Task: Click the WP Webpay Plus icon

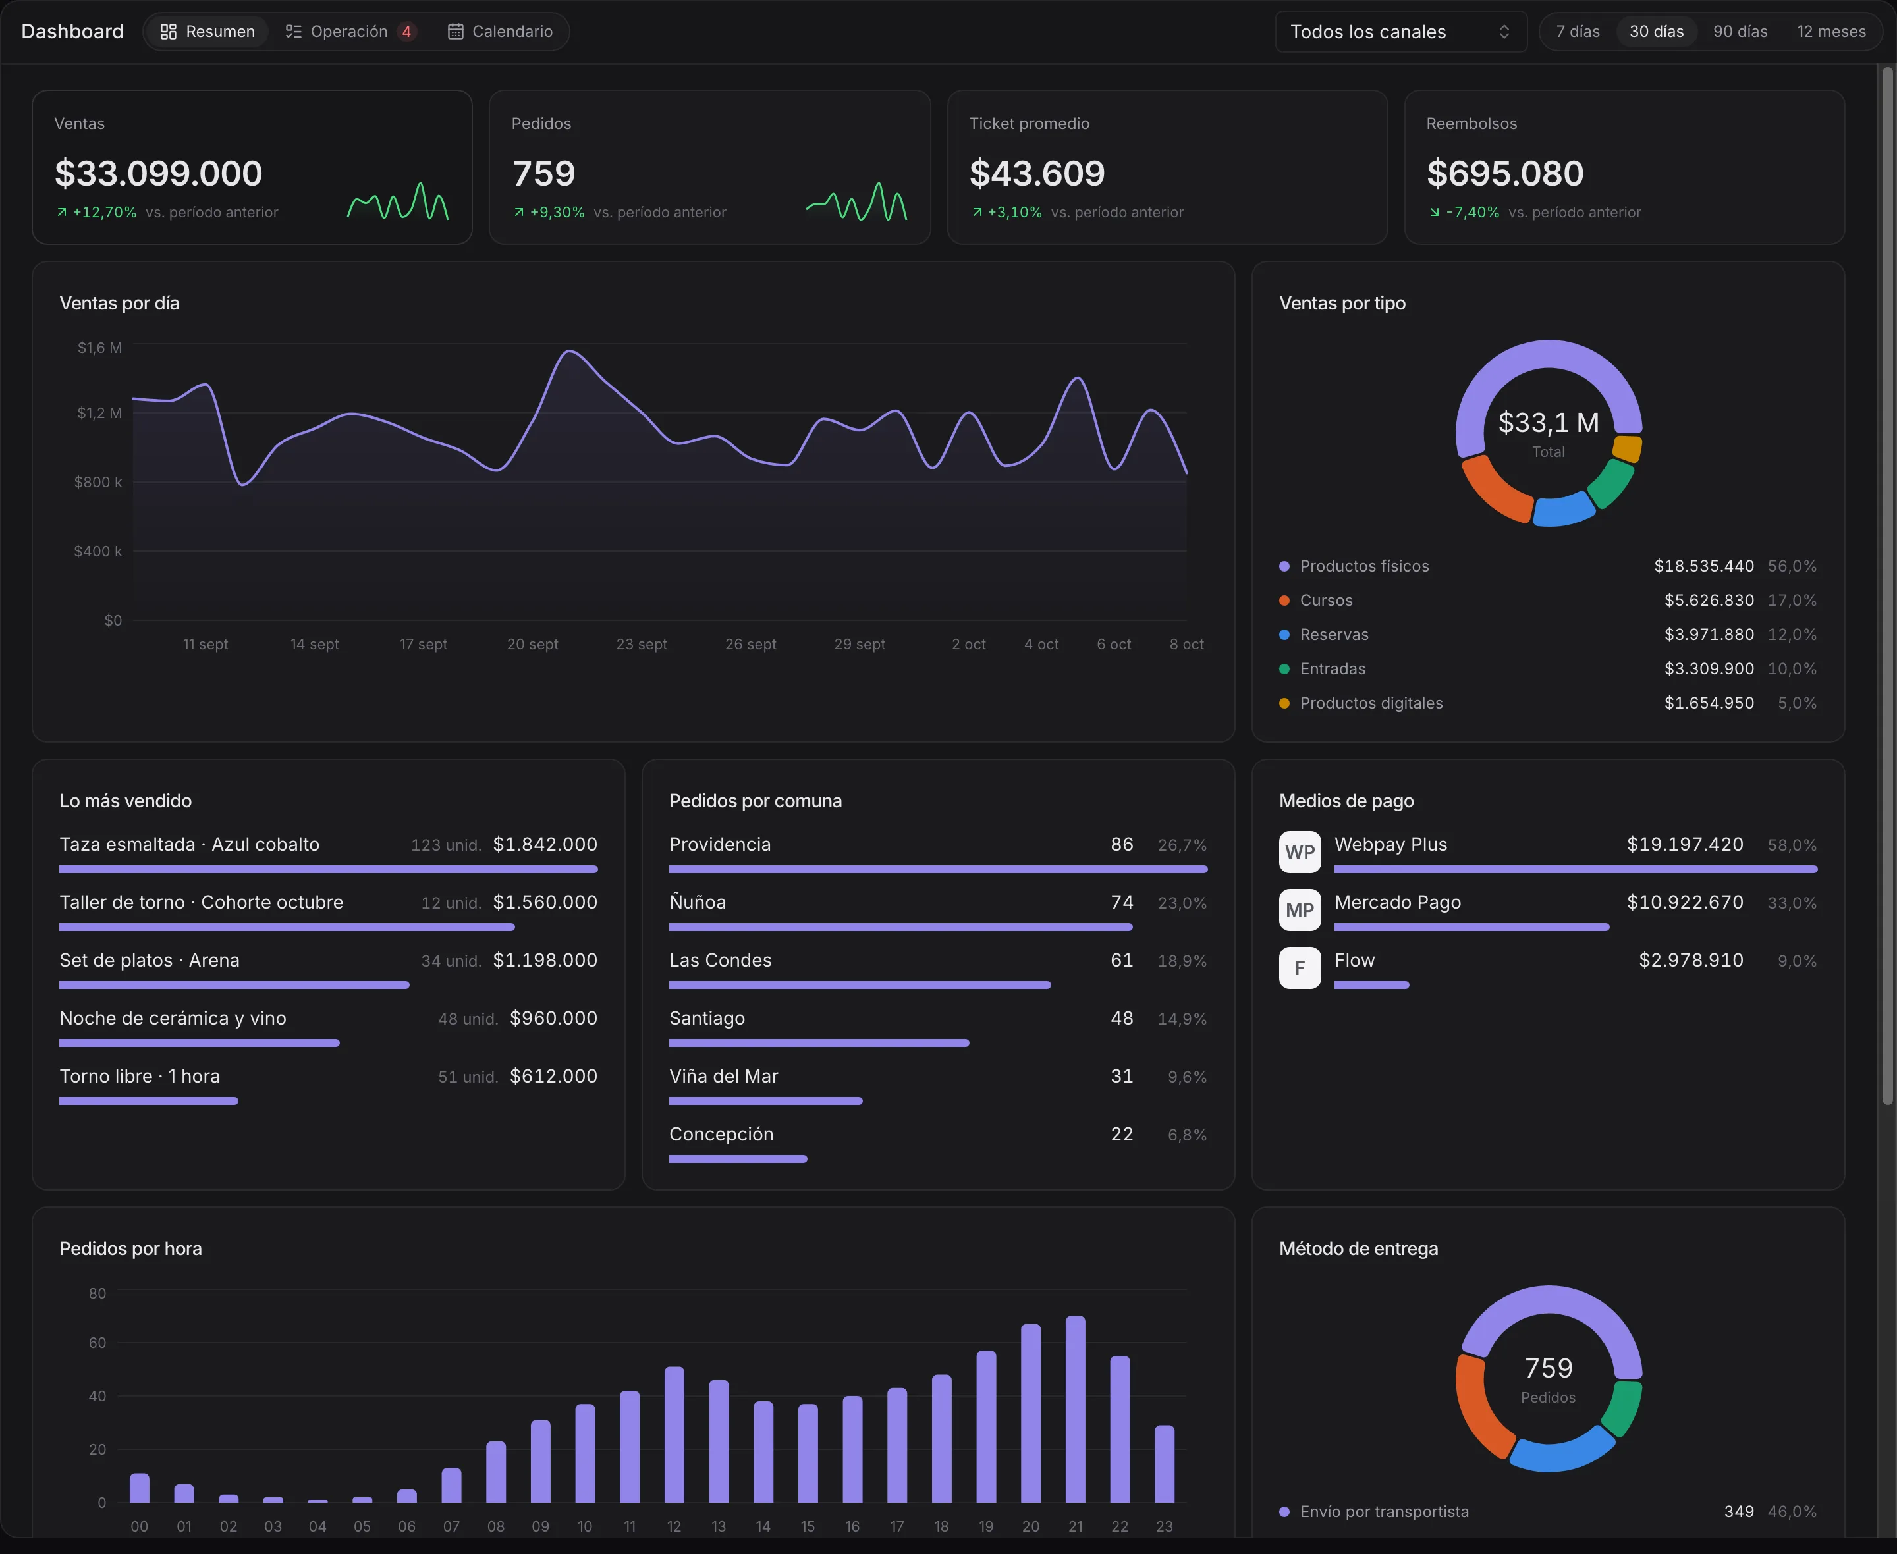Action: coord(1300,851)
